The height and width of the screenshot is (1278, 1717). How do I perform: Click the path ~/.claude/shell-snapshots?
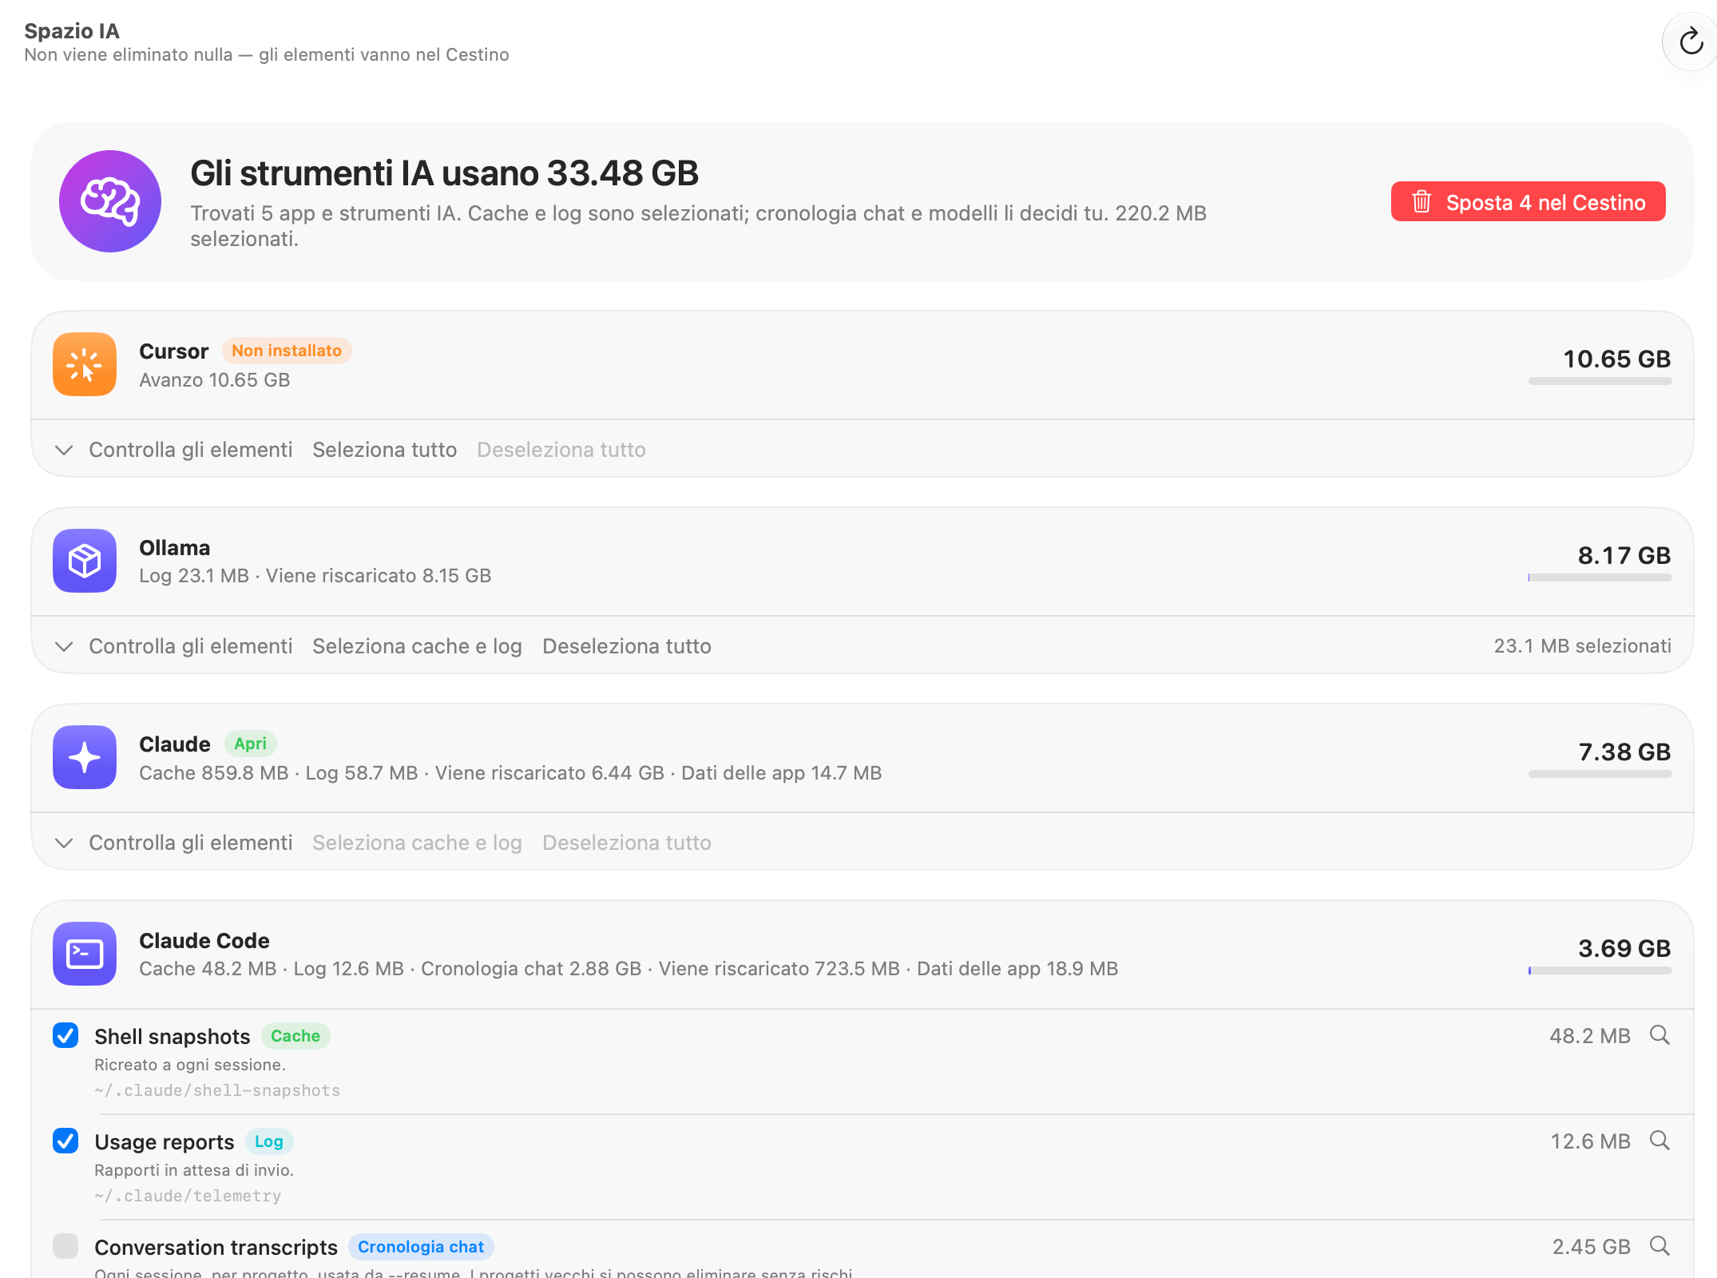(217, 1090)
